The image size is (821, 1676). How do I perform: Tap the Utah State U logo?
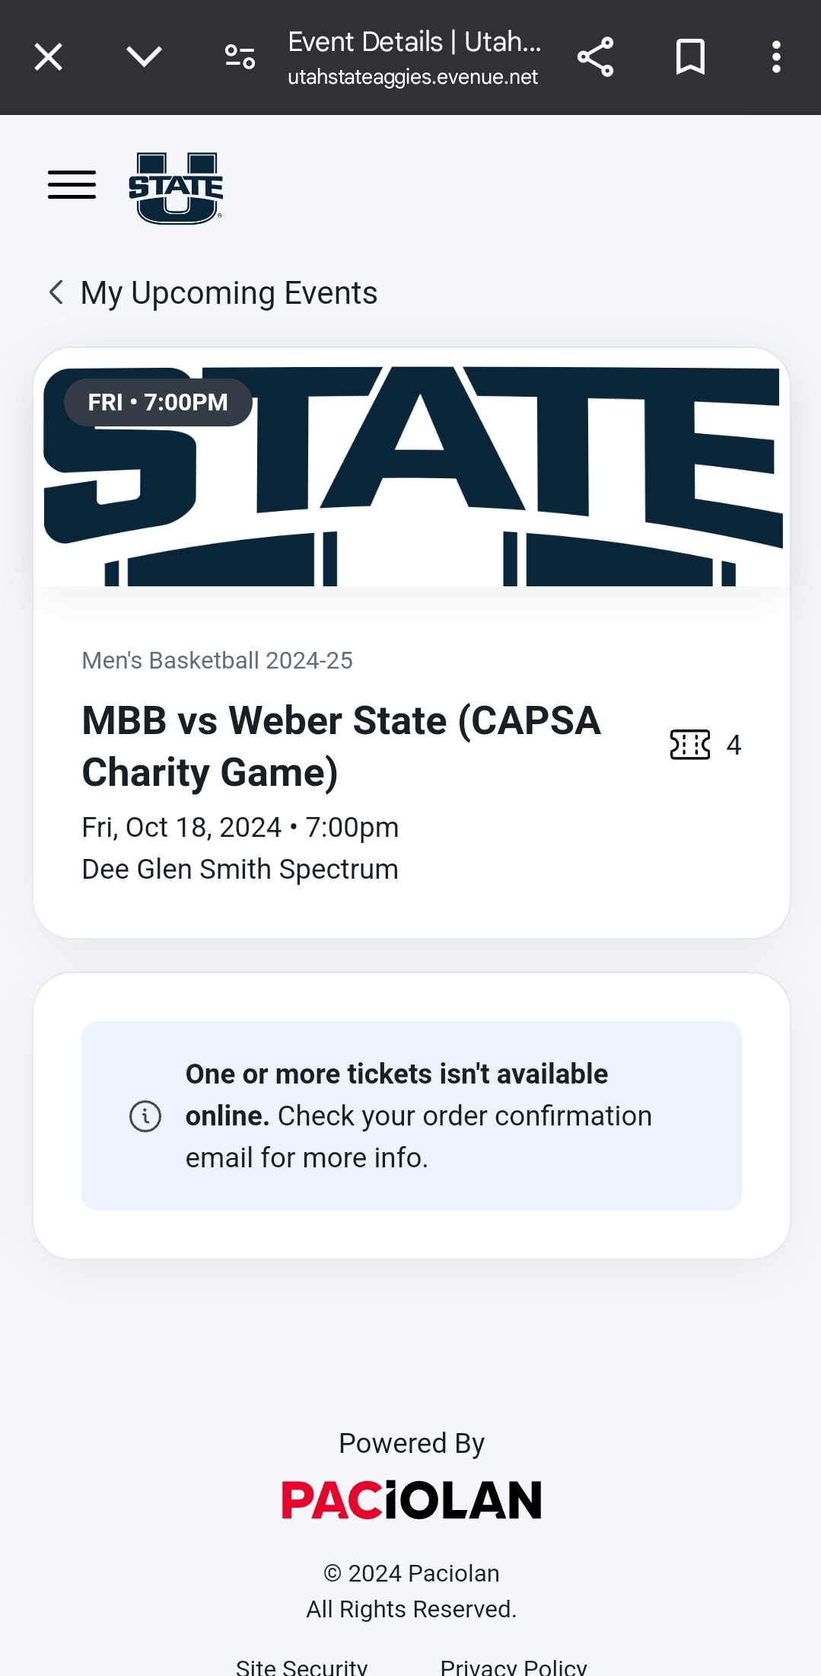(x=176, y=188)
